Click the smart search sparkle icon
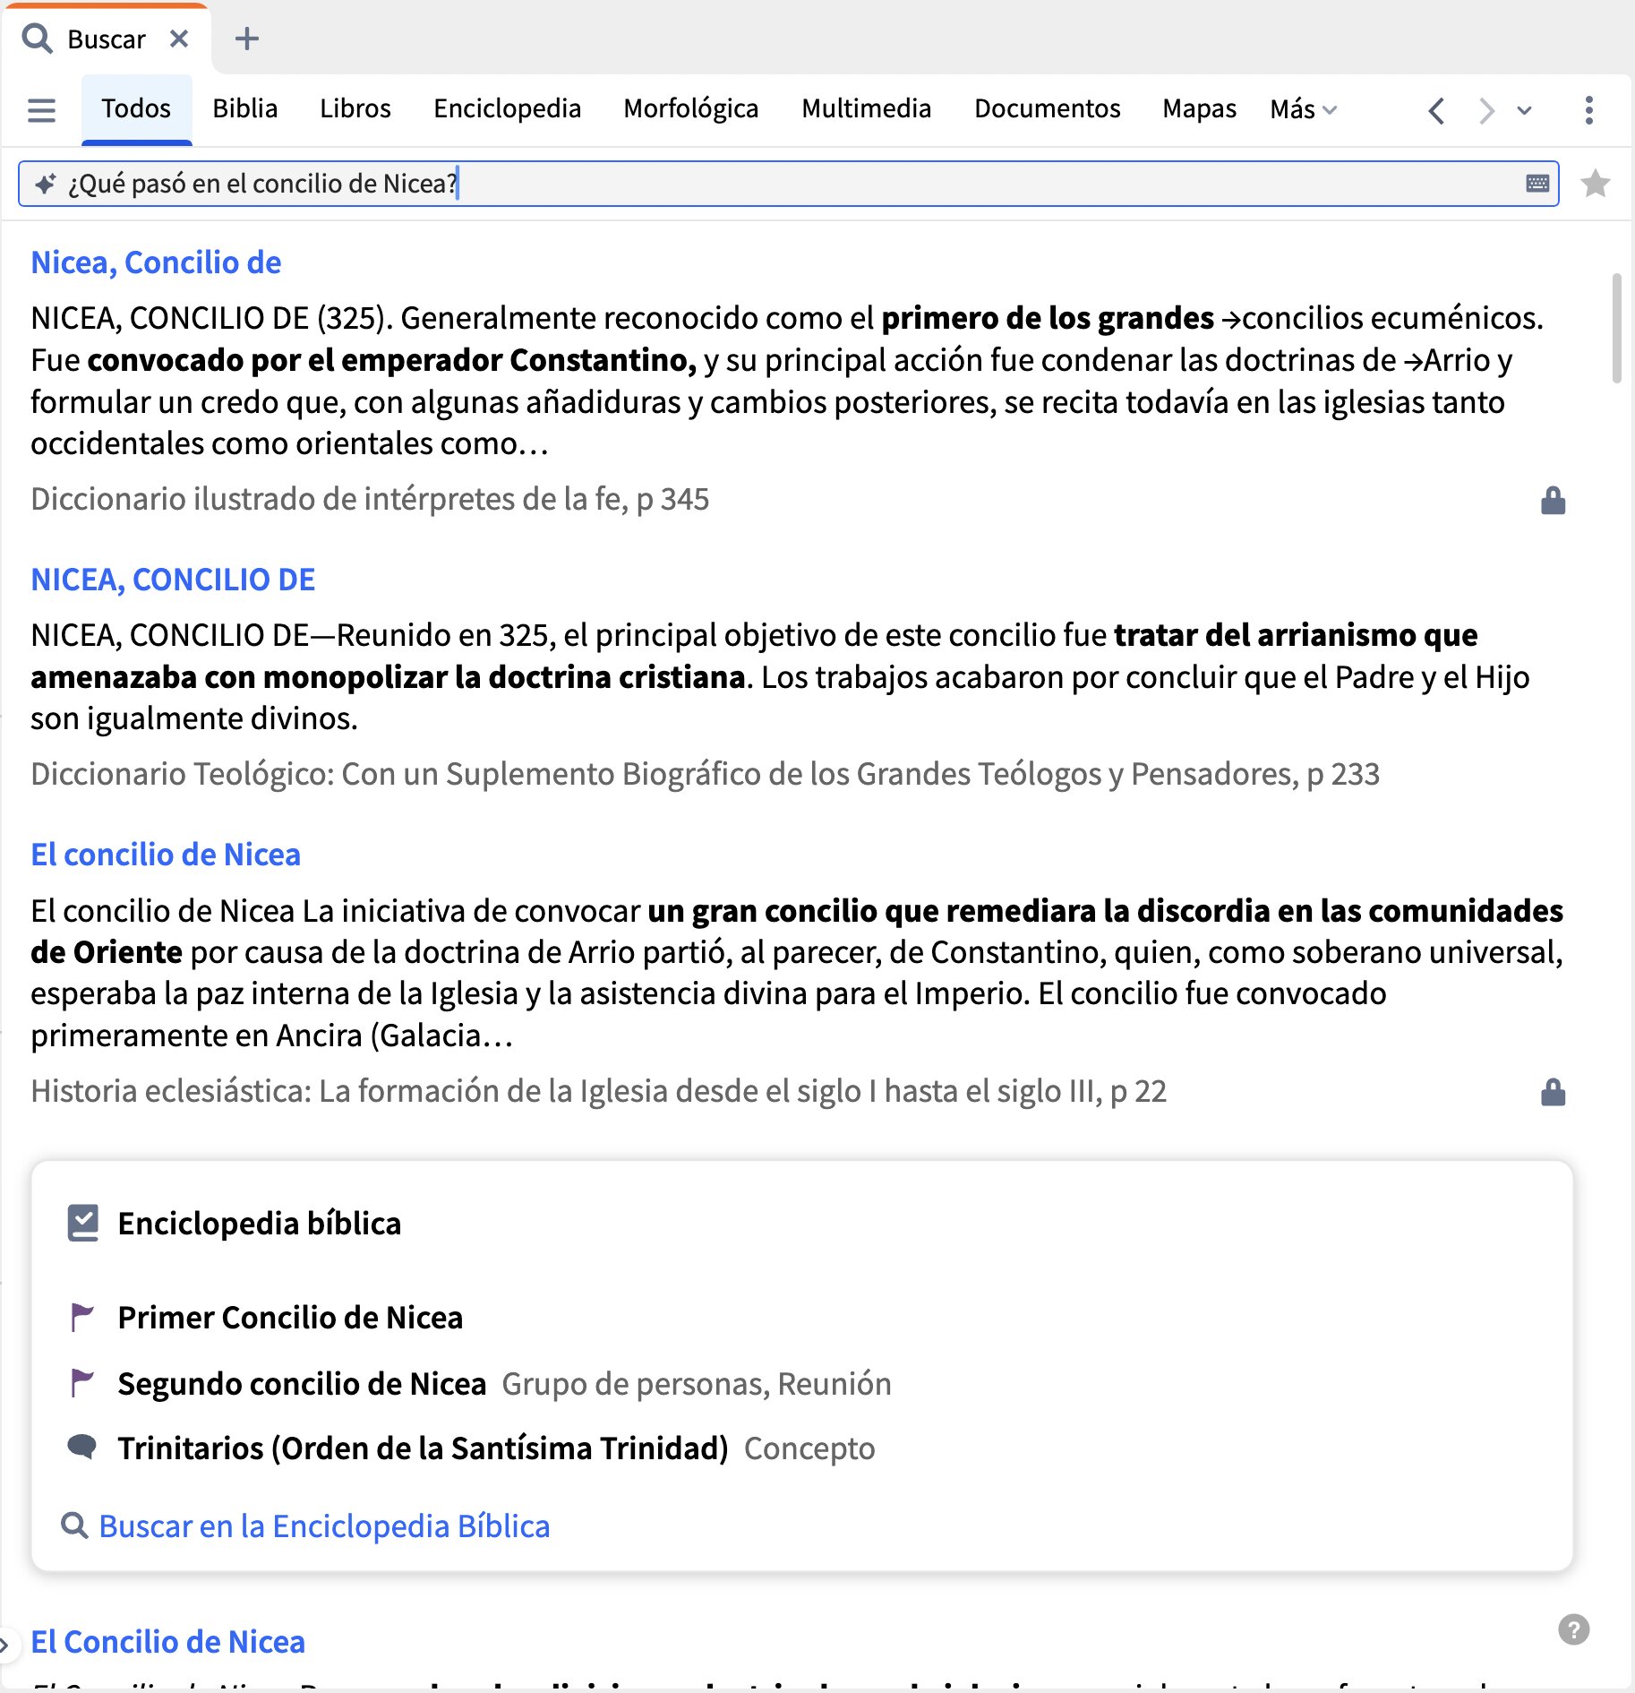This screenshot has height=1693, width=1635. point(46,184)
